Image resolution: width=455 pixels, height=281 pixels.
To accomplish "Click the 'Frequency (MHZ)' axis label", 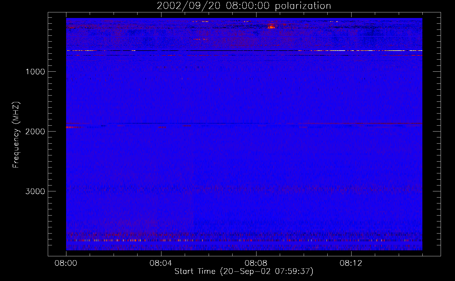I will [x=16, y=135].
